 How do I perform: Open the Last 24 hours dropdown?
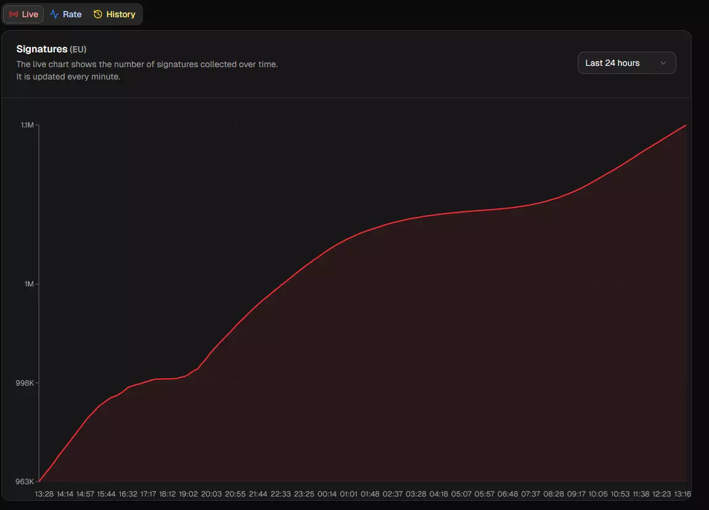(627, 63)
